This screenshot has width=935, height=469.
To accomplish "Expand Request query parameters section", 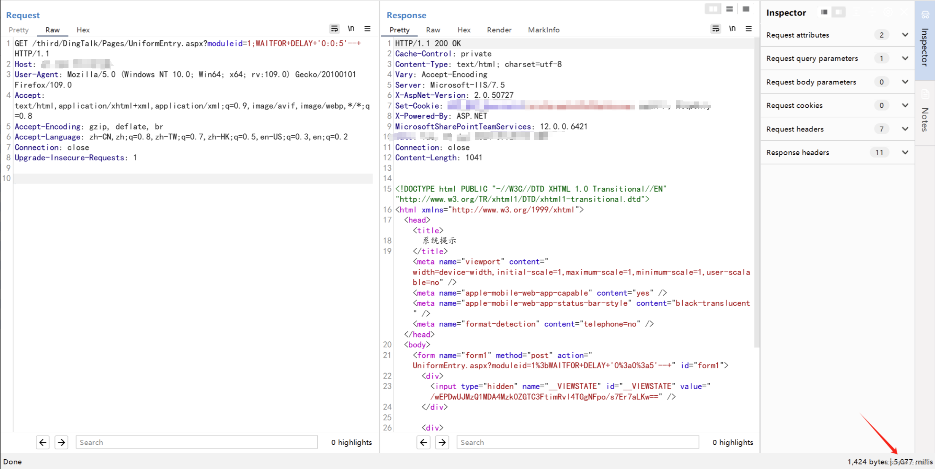I will click(905, 58).
